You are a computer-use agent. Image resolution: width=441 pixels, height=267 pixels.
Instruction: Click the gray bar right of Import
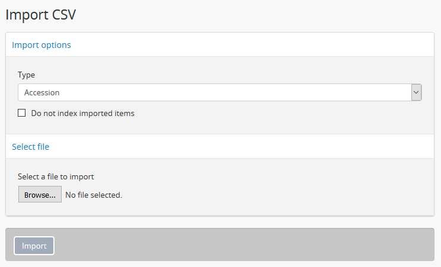(237, 246)
